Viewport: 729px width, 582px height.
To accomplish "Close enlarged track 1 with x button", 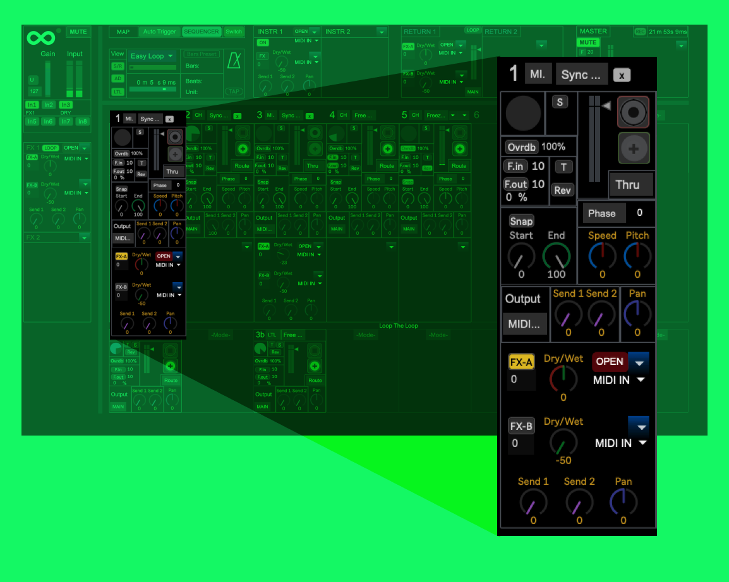I will [621, 75].
